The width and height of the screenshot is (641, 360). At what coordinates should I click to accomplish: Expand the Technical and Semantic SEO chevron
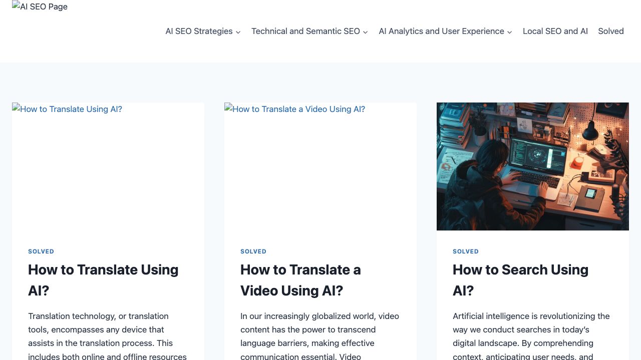[366, 32]
